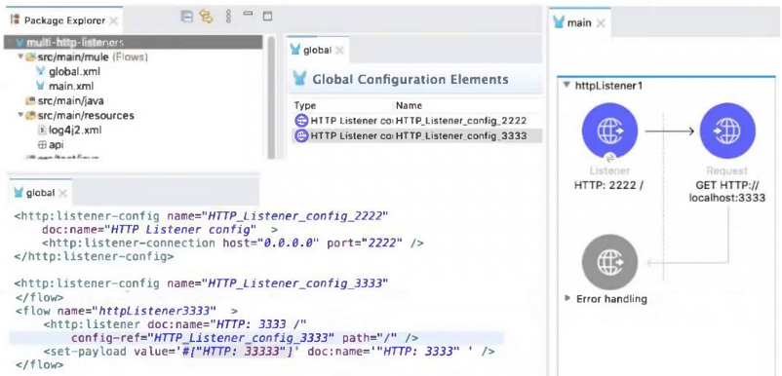Select the src/main/resources folder label

(x=86, y=115)
